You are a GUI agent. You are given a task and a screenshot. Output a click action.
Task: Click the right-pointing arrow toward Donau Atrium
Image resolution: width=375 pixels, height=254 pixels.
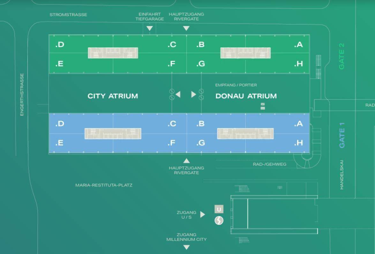point(193,95)
